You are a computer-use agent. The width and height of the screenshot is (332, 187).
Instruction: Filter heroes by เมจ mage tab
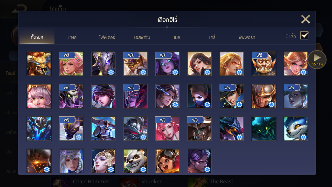tap(177, 37)
